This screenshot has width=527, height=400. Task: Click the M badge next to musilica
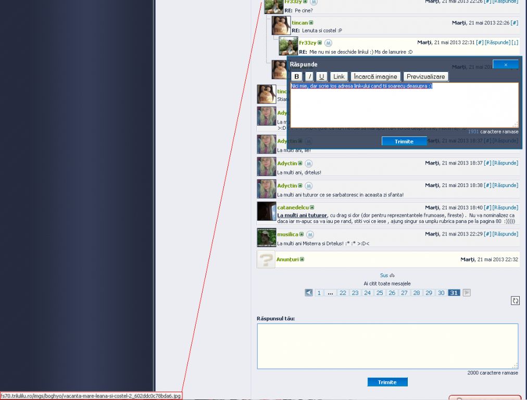310,234
